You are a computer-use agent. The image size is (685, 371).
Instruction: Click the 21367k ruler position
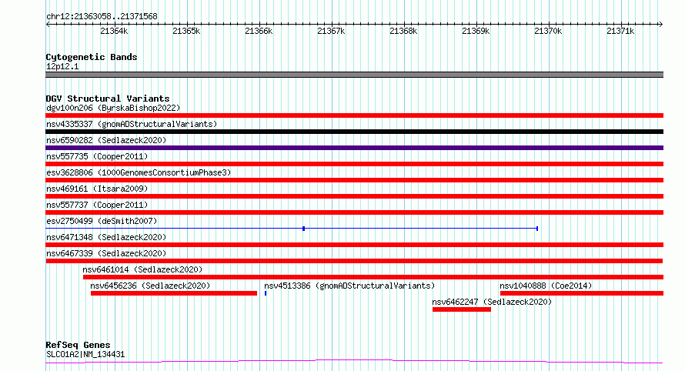(x=331, y=31)
